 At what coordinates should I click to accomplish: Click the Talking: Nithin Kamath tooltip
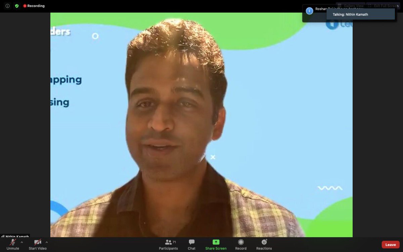coord(361,14)
